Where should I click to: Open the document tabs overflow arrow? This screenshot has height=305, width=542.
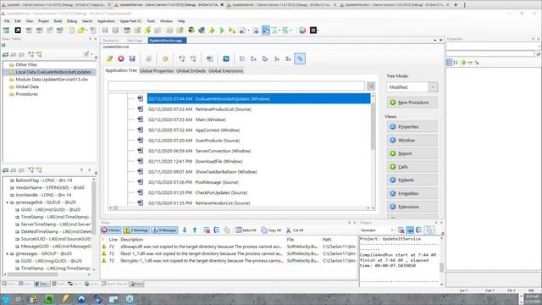434,41
